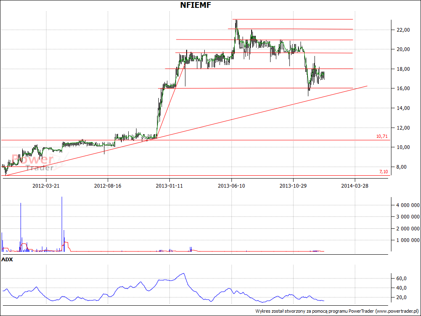Click the red 10,71 support level label

pos(382,137)
